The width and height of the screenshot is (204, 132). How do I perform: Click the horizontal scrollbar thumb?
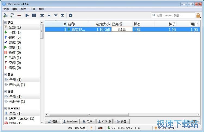[89, 115]
